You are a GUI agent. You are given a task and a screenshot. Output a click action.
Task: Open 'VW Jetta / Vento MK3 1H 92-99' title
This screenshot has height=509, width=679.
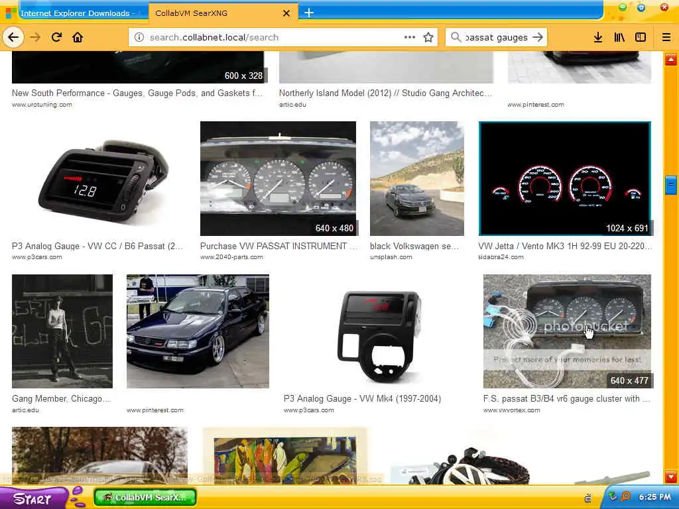pyautogui.click(x=565, y=246)
